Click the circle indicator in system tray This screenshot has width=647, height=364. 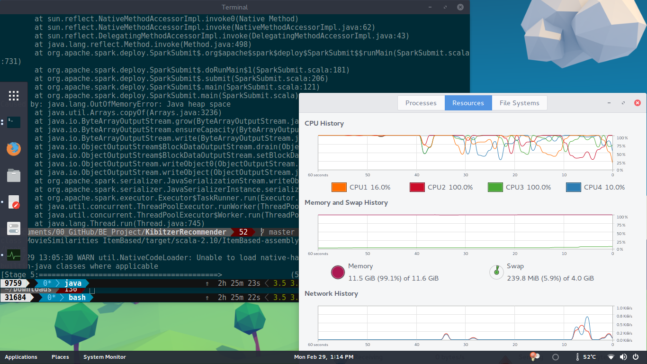coord(556,357)
